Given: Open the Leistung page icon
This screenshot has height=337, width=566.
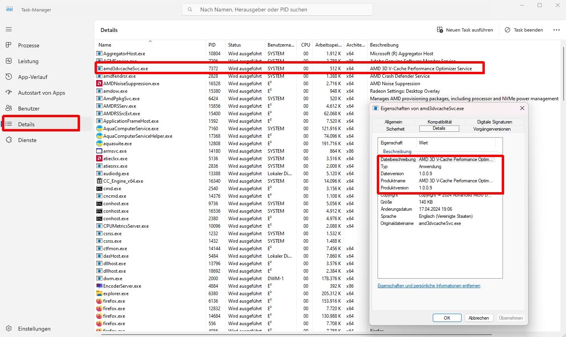Looking at the screenshot, I should [9, 61].
